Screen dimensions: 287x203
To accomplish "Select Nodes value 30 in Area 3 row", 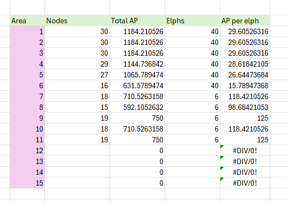I will (x=77, y=53).
